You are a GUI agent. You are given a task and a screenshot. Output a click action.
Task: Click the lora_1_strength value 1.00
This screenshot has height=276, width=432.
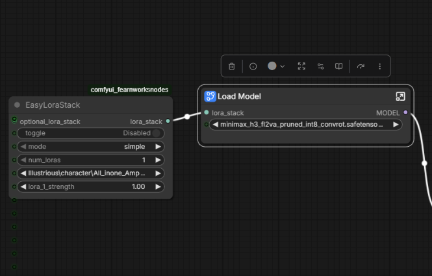pos(138,187)
